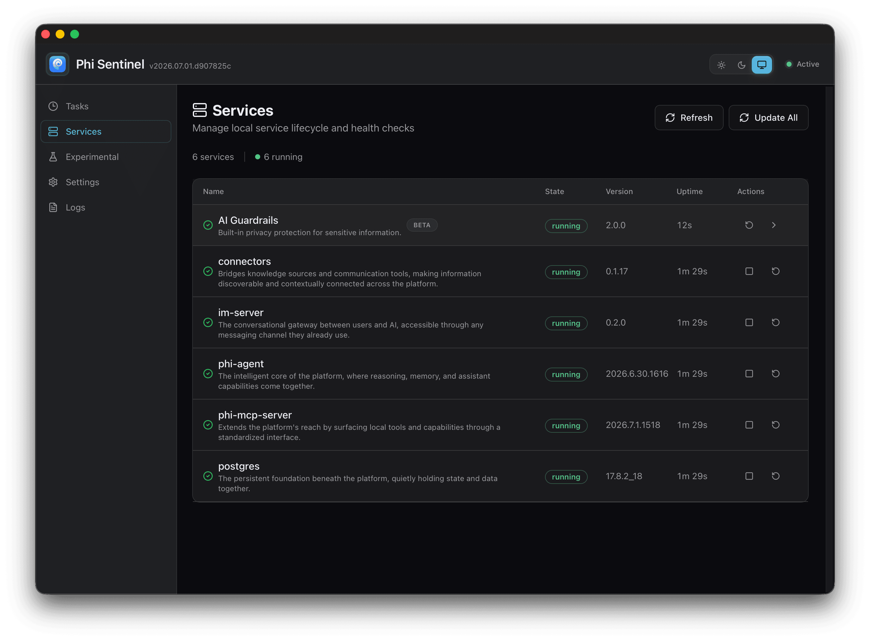
Task: Expand AI Guardrails details chevron
Action: 773,225
